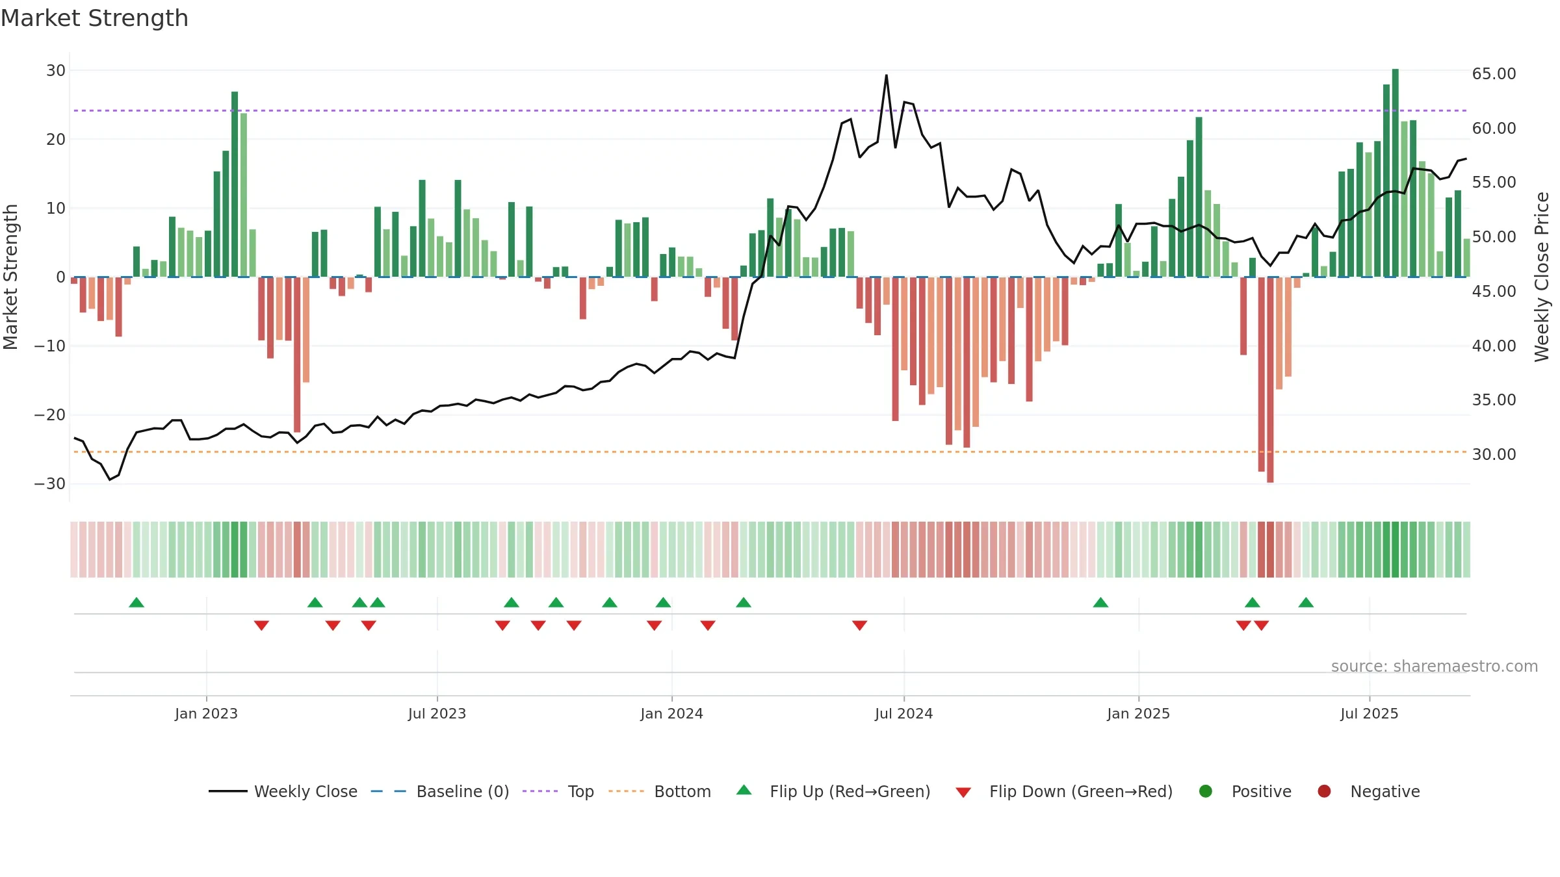1560x877 pixels.
Task: Click the orange dotted Bottom legend line
Action: pyautogui.click(x=626, y=791)
